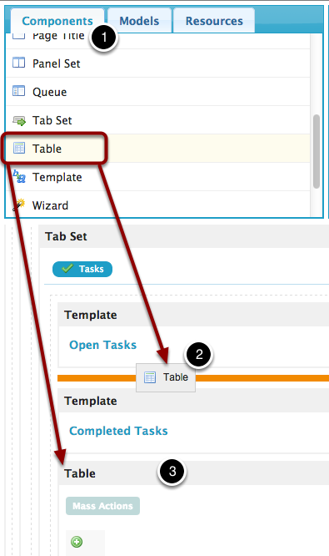Select the Table component header bar
This screenshot has width=329, height=556.
pos(193,473)
